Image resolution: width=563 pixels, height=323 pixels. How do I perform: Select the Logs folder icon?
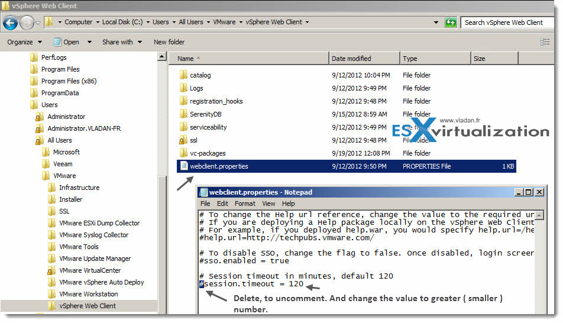[183, 88]
